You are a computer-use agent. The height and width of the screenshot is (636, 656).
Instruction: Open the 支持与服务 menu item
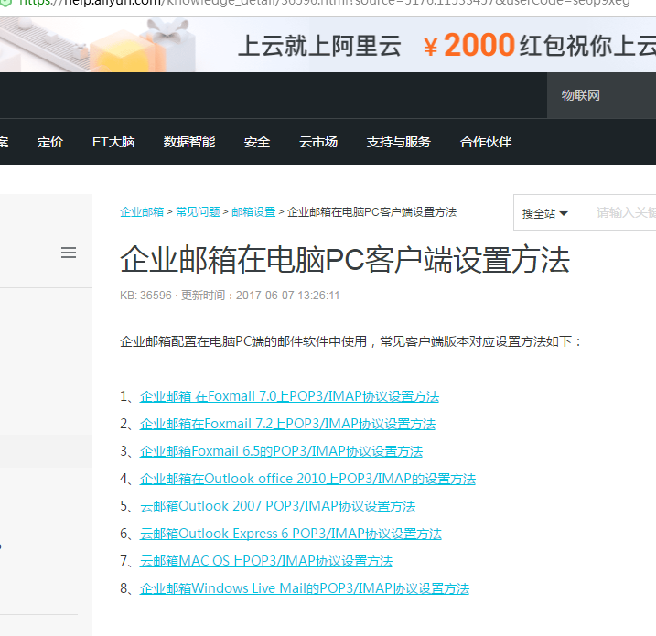[398, 142]
